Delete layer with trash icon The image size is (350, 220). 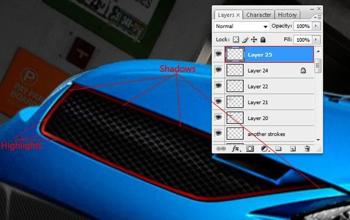pyautogui.click(x=307, y=148)
